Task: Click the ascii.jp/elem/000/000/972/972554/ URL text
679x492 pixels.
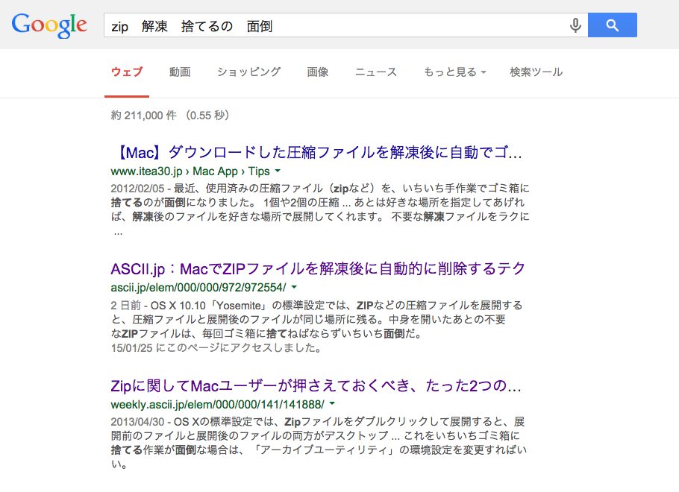Action: coord(198,288)
